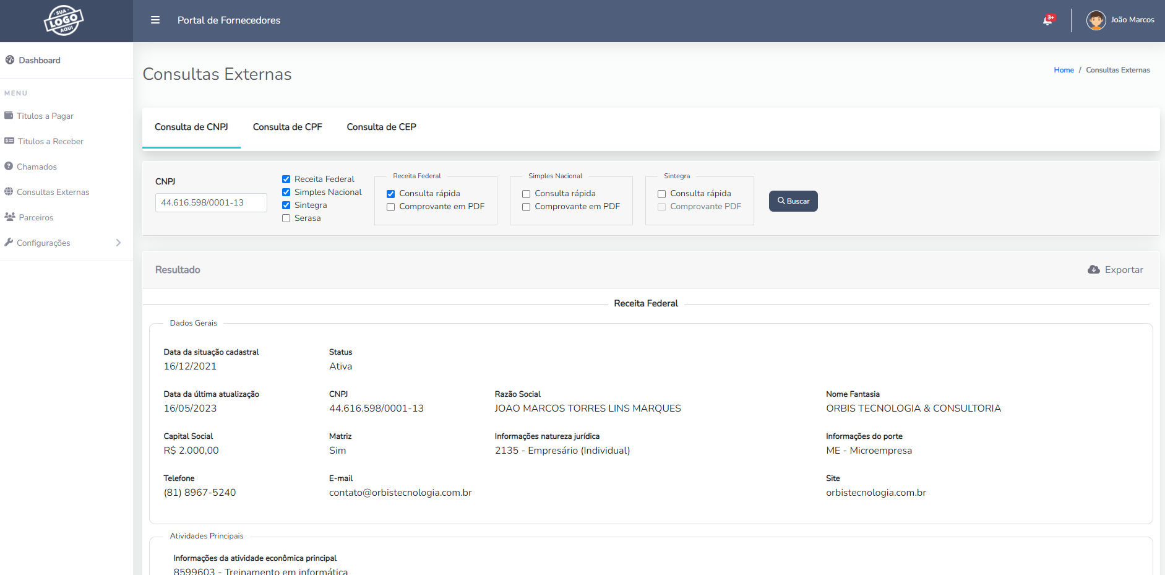Viewport: 1165px width, 575px height.
Task: Enable the Serasa checkbox
Action: pyautogui.click(x=286, y=218)
